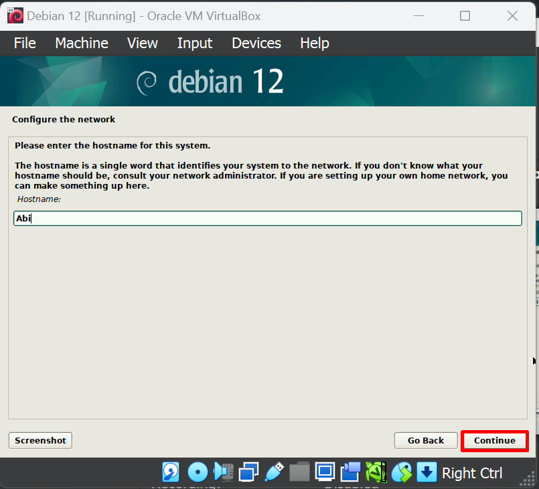This screenshot has width=539, height=489.
Task: Click the Screenshot button
Action: coord(40,441)
